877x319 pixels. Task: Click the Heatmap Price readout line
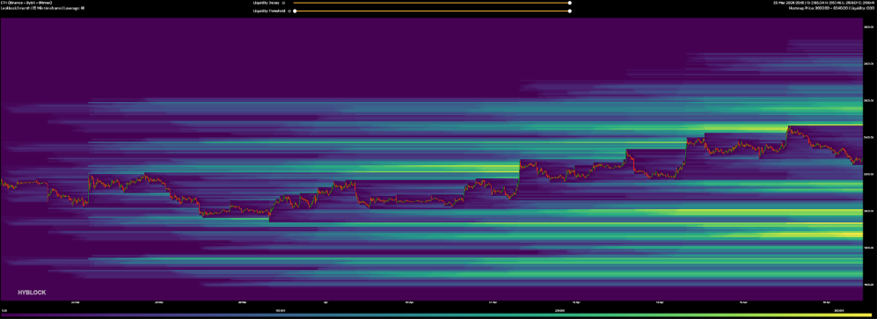tap(831, 9)
